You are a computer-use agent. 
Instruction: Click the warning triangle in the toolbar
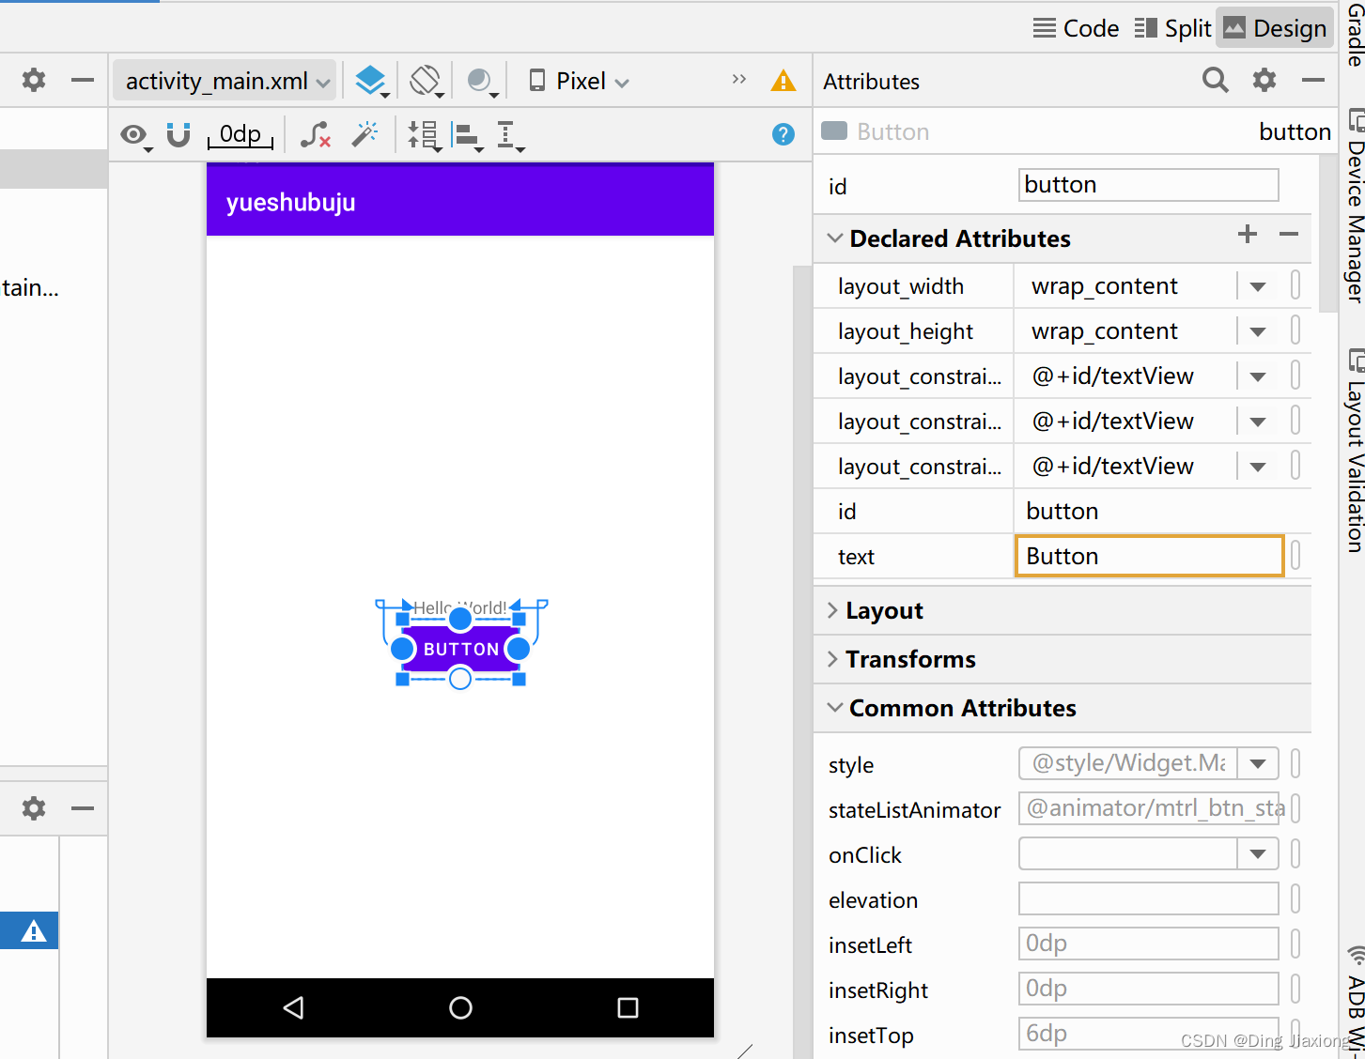783,81
